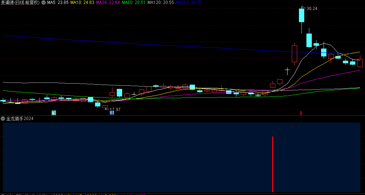Click the 17.97 low price label

pyautogui.click(x=115, y=109)
